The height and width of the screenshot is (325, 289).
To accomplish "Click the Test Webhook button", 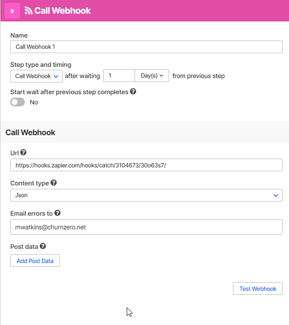I will coord(258,288).
